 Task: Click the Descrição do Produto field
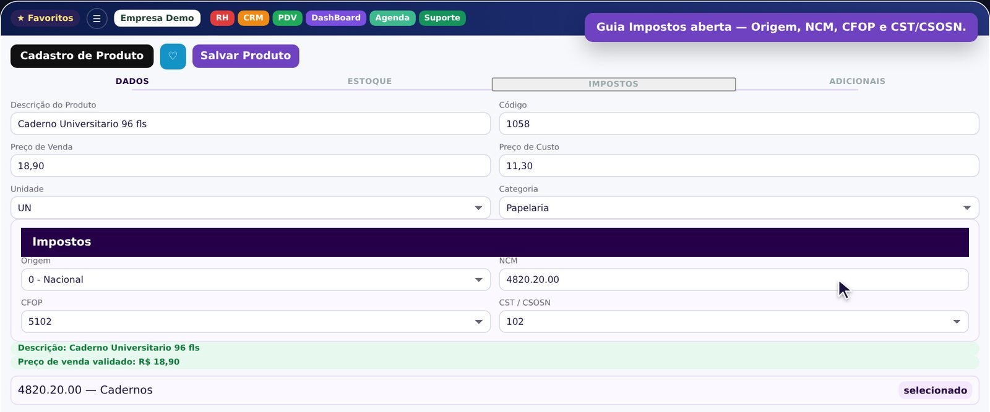[x=251, y=124]
